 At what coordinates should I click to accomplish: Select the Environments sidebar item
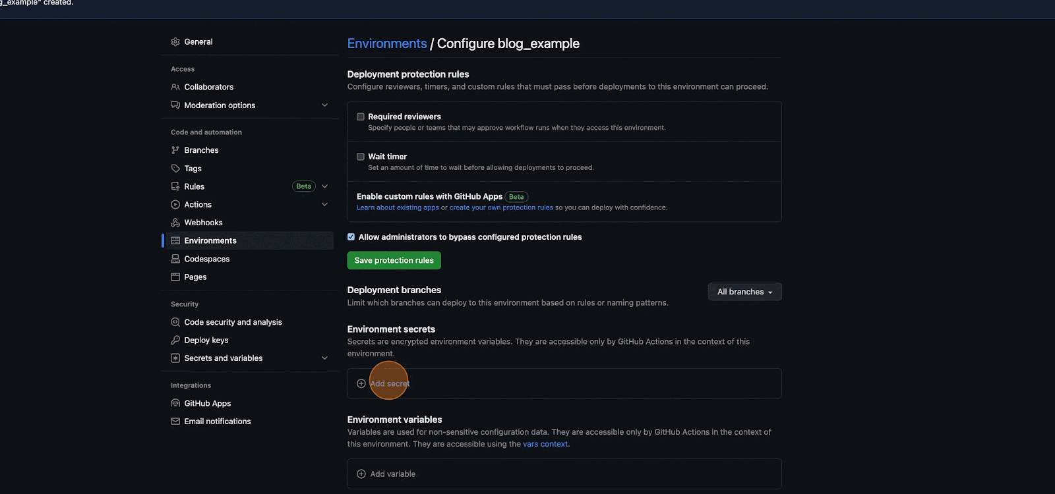coord(248,240)
